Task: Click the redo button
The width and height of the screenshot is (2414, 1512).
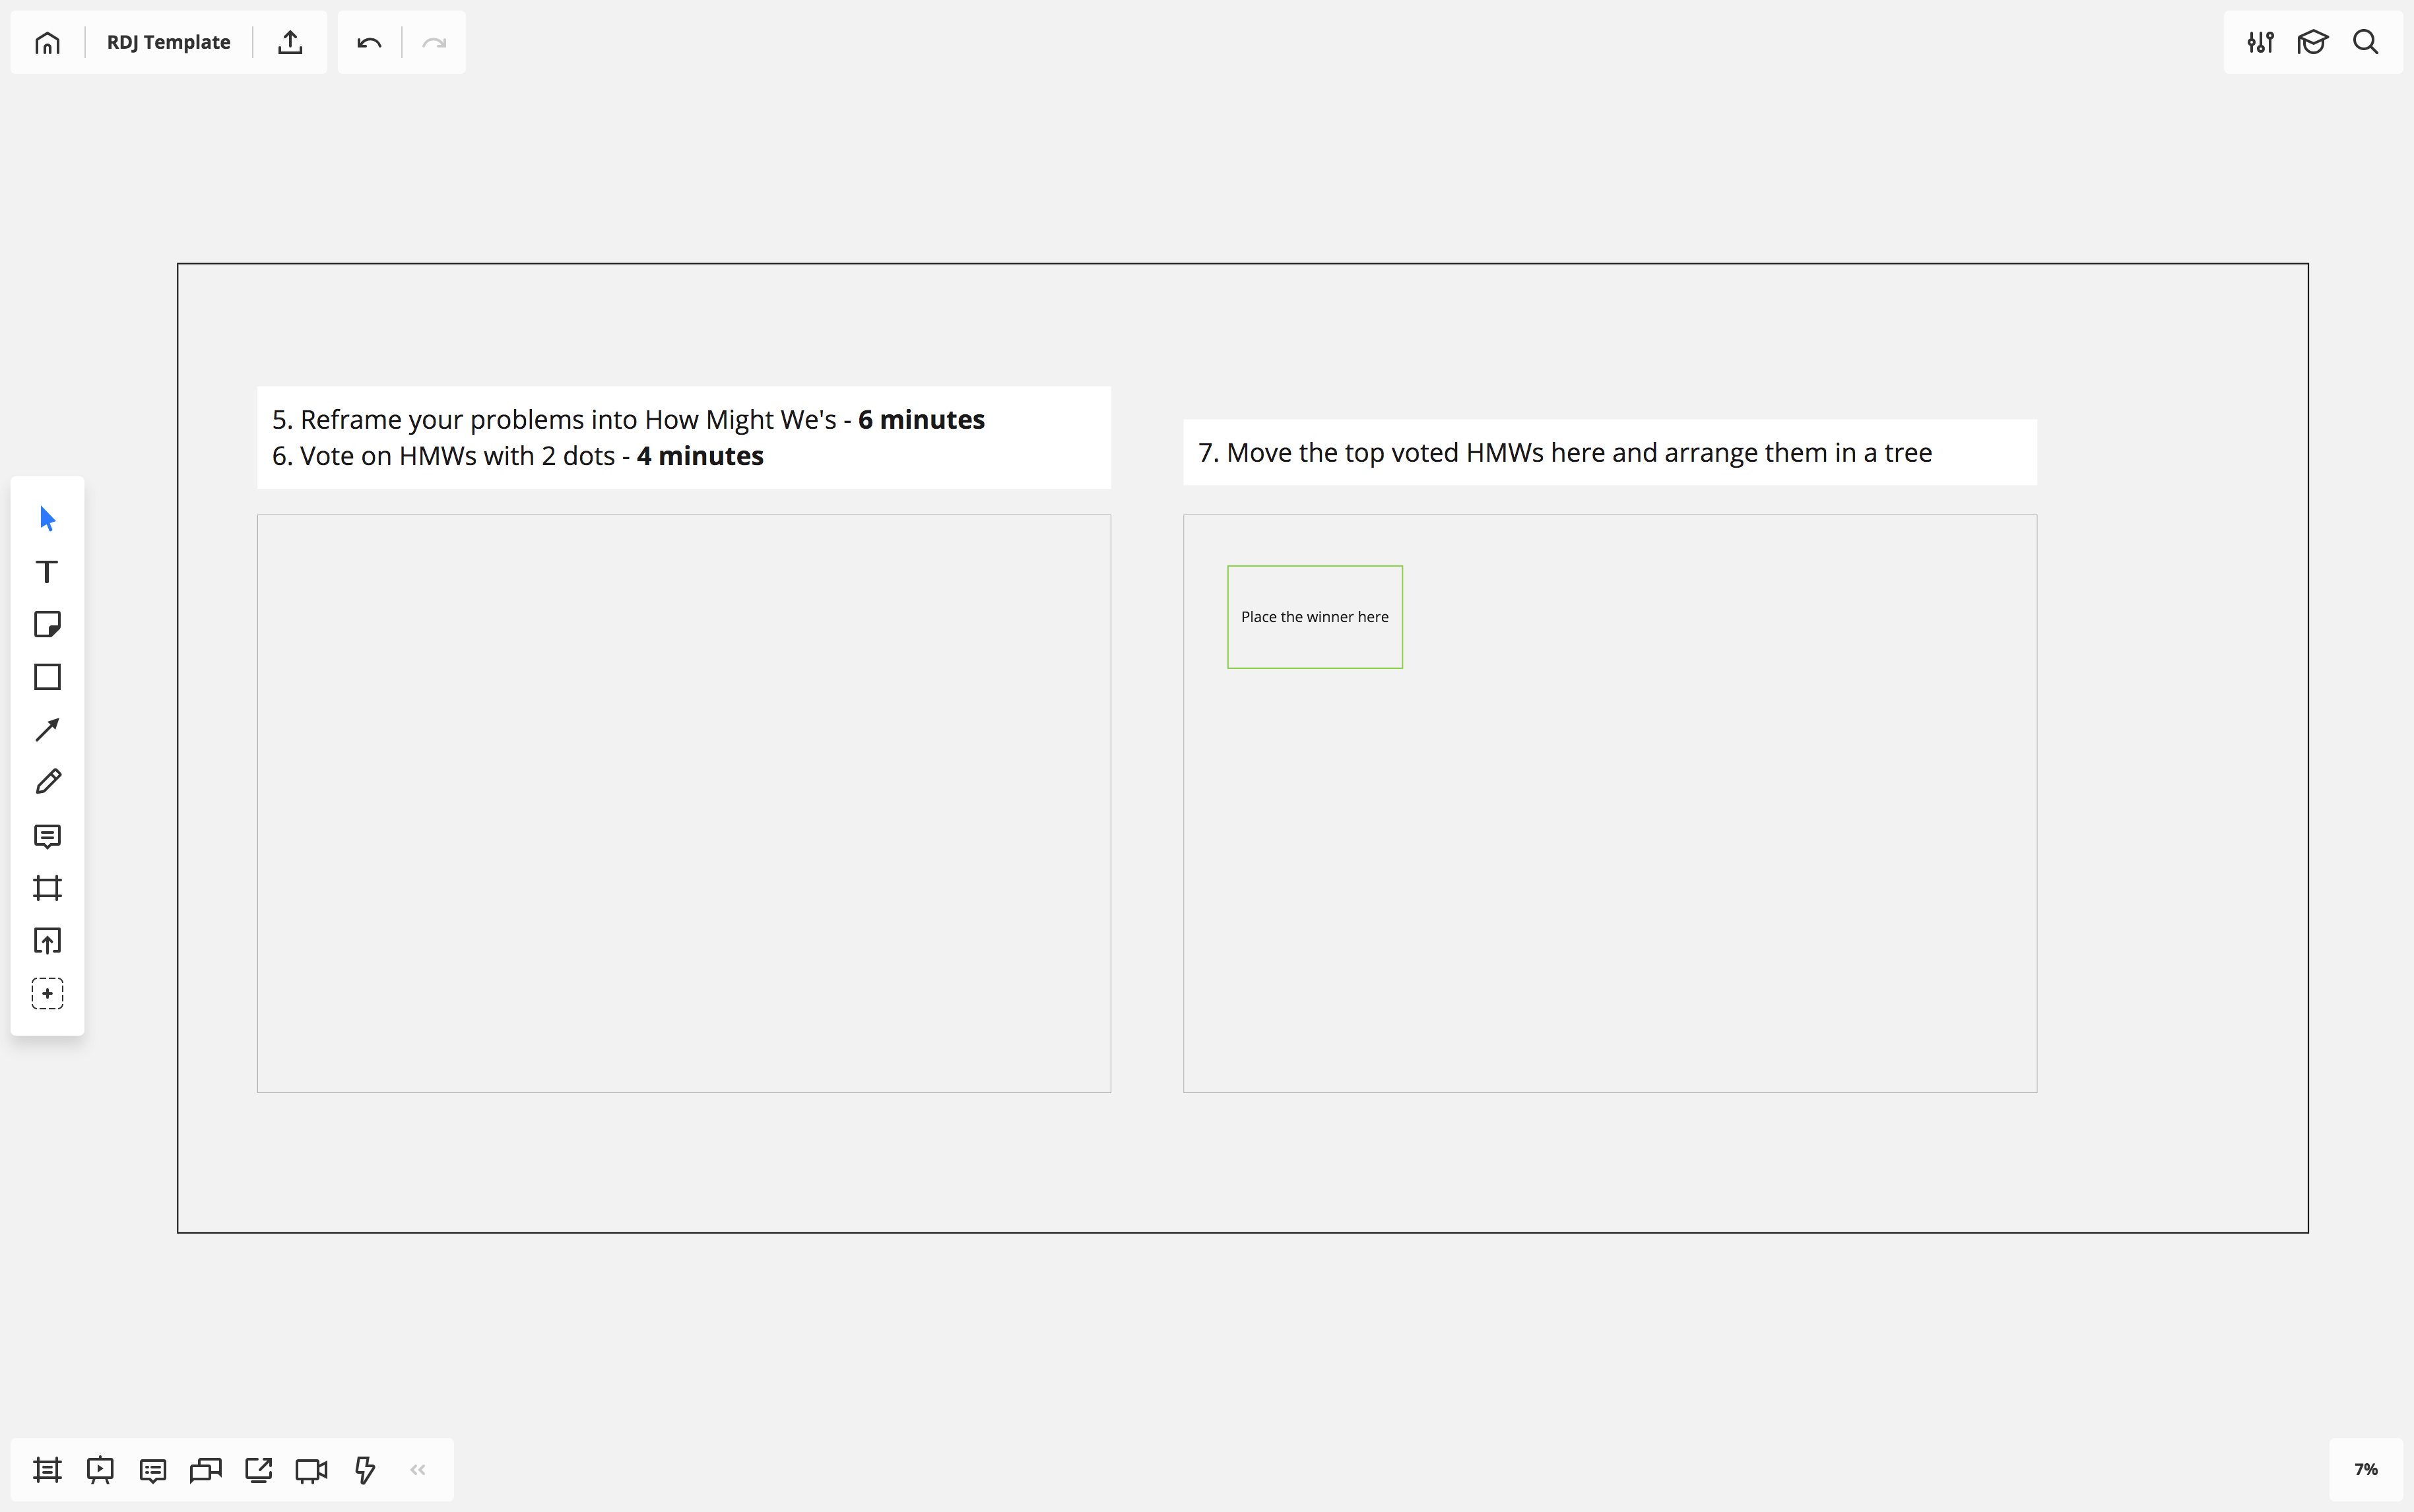Action: coord(434,42)
